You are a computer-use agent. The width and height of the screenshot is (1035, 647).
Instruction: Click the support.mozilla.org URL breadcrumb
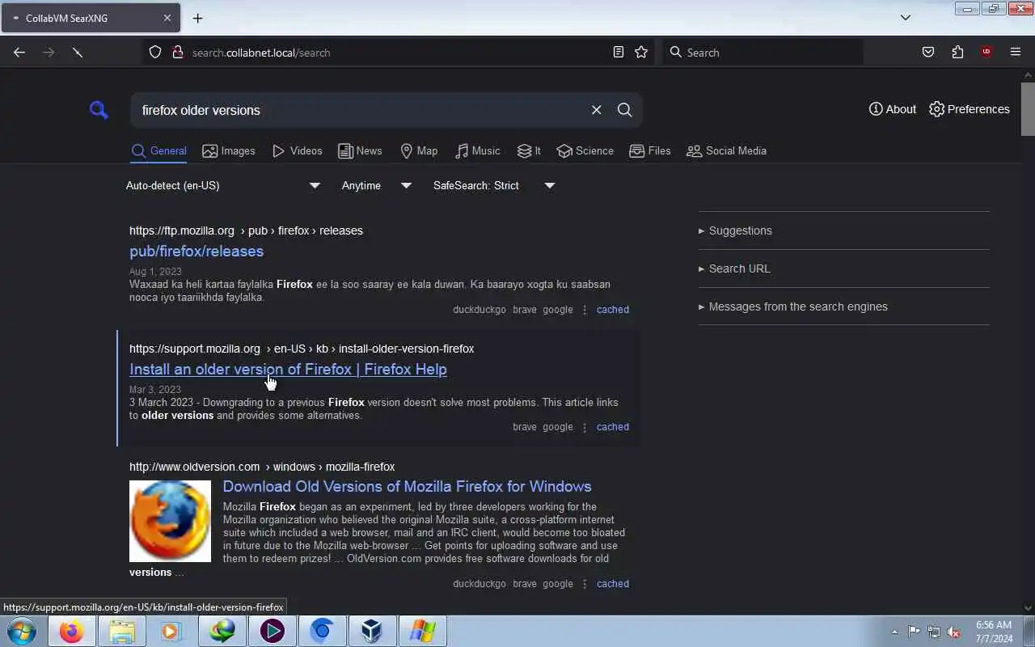[x=302, y=349]
